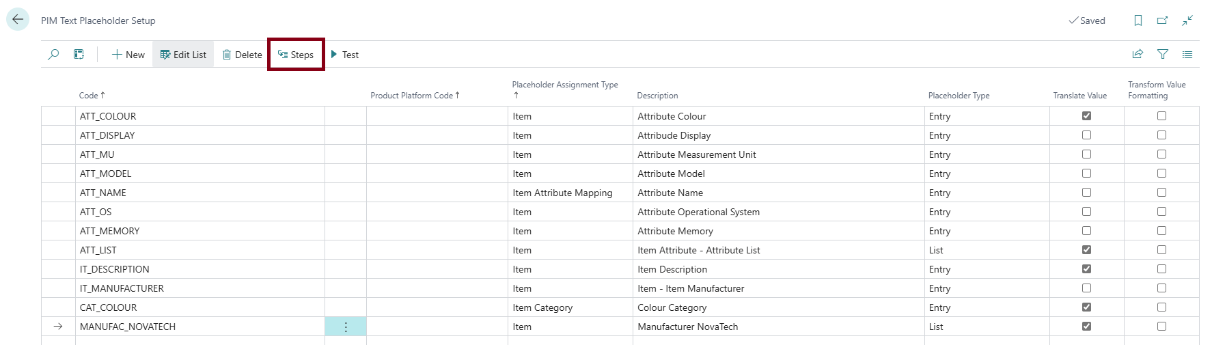1212x345 pixels.
Task: Click the bookmark icon
Action: coord(1138,20)
